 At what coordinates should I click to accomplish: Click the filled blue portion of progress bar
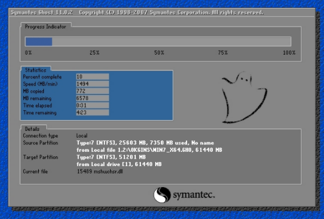[x=39, y=42]
